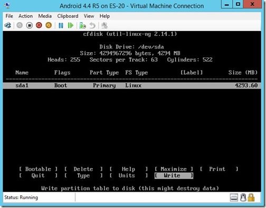Viewport: 266px width, 208px height.
Task: Select the Delete option in cfdisk
Action: 83,169
